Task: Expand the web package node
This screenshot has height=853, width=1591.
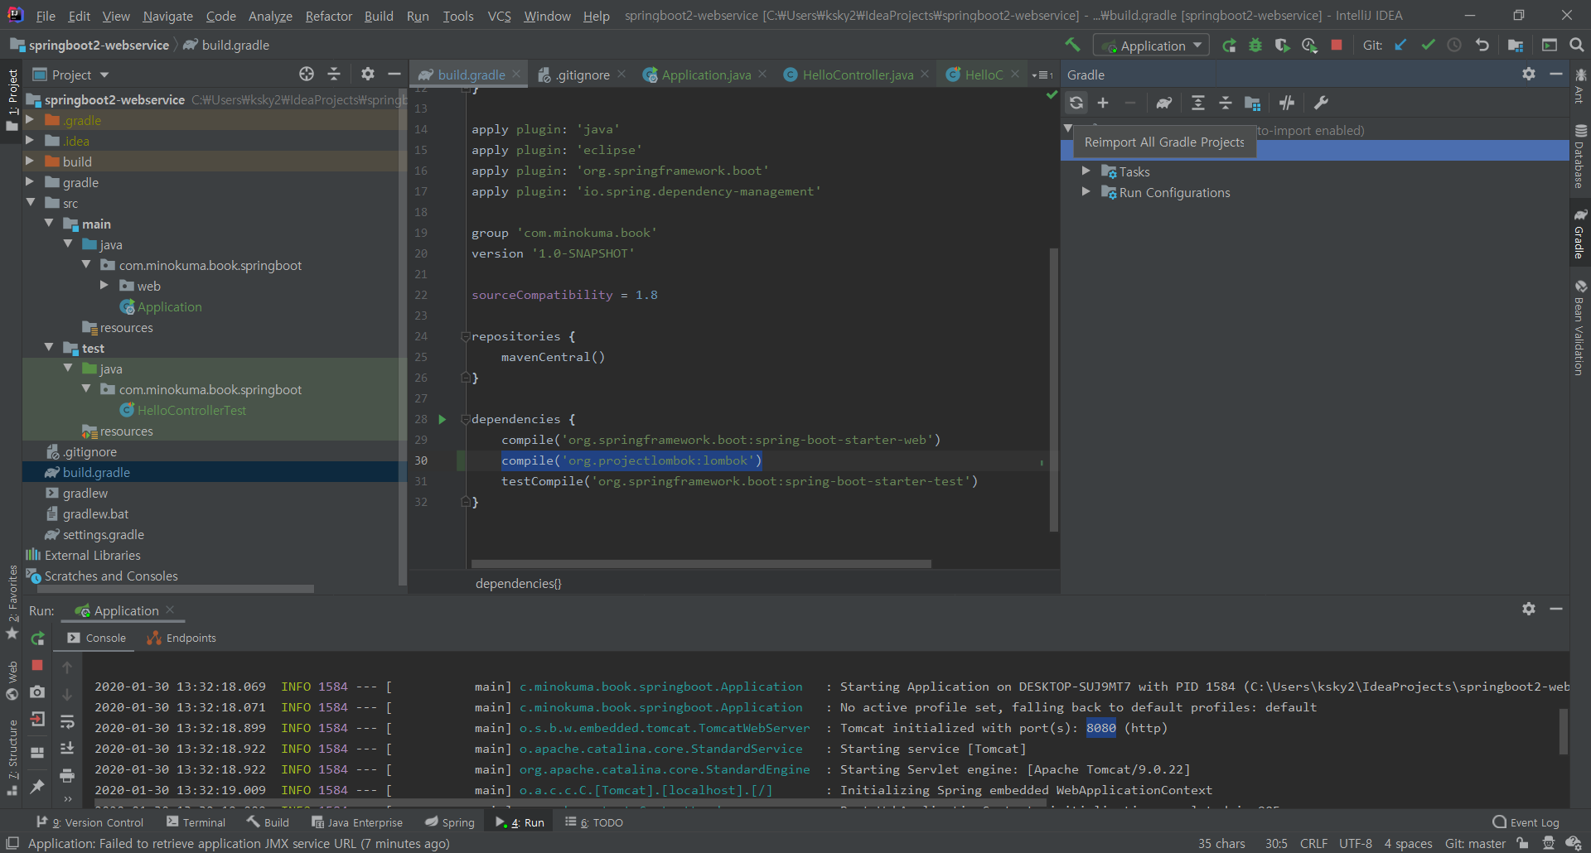Action: point(104,285)
